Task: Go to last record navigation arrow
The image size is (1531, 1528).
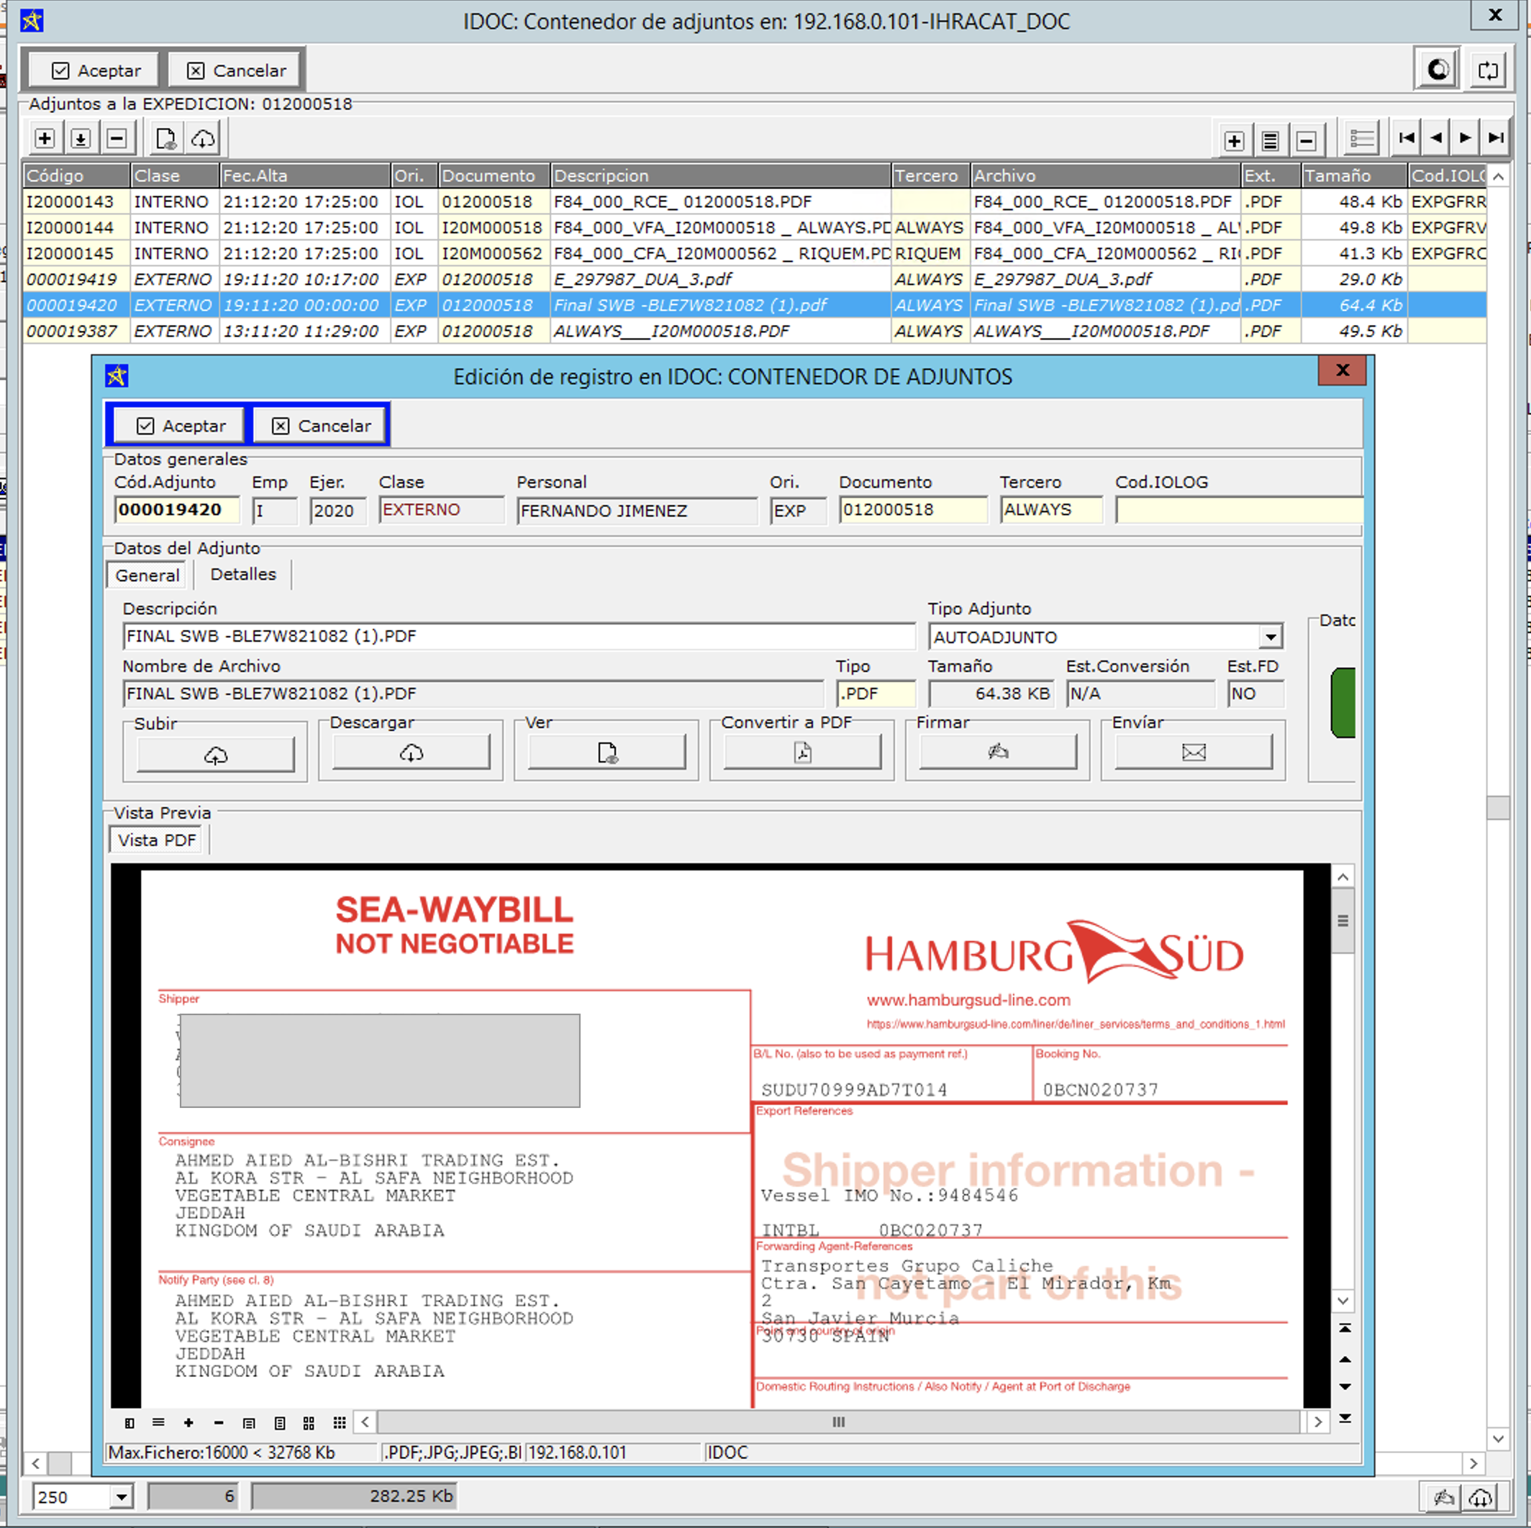Action: [x=1495, y=138]
